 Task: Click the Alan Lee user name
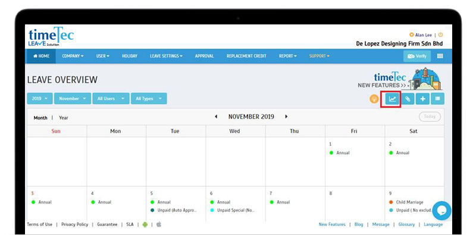click(x=423, y=35)
